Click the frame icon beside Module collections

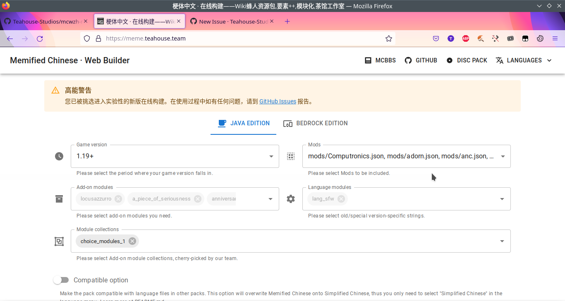pyautogui.click(x=59, y=241)
